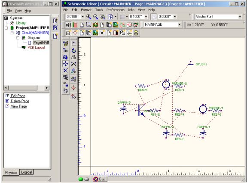Open the 0.0500" snap size dropdown
Image resolution: width=247 pixels, height=183 pixels.
tap(175, 17)
